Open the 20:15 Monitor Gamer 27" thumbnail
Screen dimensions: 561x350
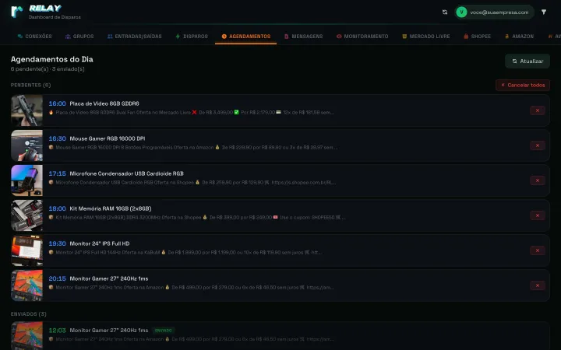click(x=26, y=285)
